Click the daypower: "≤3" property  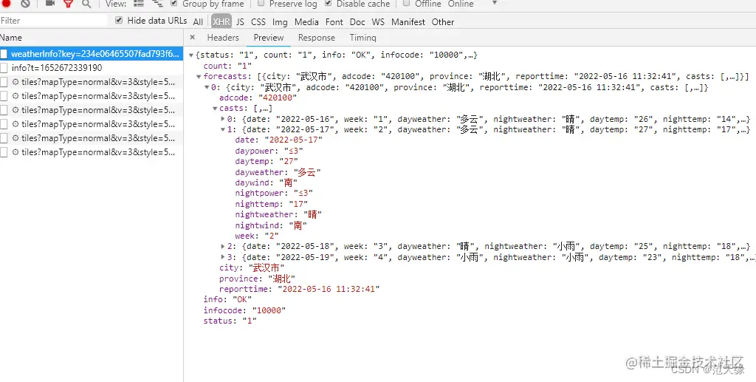click(x=269, y=151)
